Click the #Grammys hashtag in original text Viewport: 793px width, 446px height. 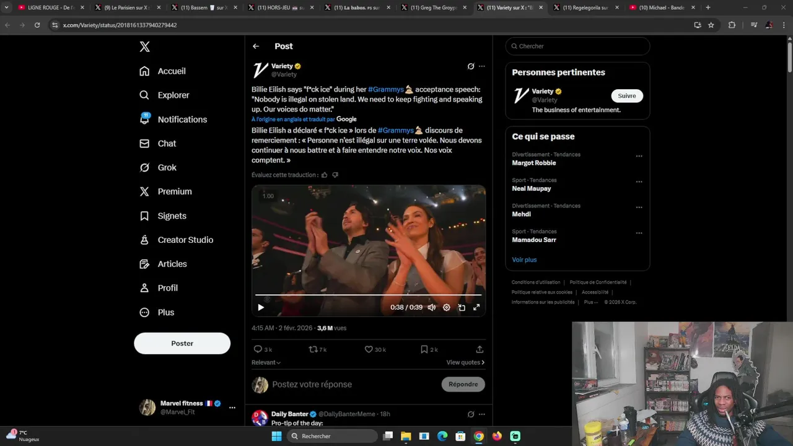click(x=385, y=90)
